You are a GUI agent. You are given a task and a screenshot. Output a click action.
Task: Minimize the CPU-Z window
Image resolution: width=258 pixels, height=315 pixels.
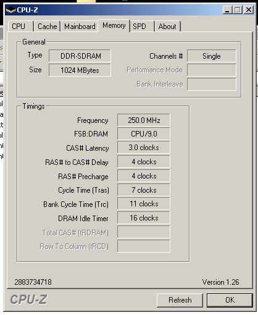point(227,10)
